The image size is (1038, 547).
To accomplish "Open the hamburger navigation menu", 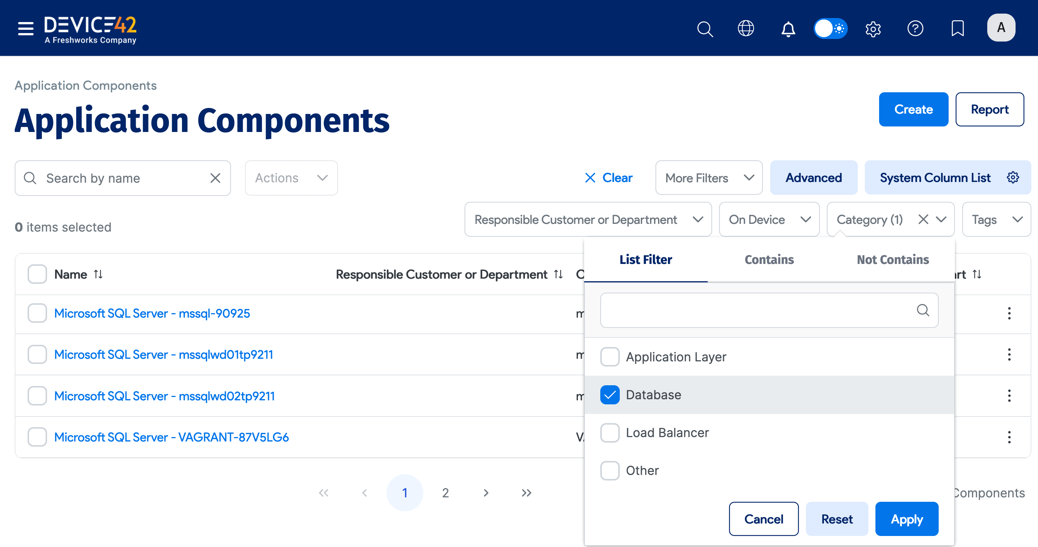I will click(x=25, y=28).
